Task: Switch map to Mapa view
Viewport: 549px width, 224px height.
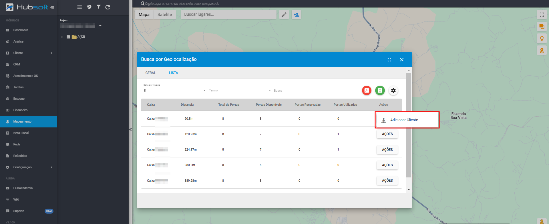Action: click(x=144, y=15)
